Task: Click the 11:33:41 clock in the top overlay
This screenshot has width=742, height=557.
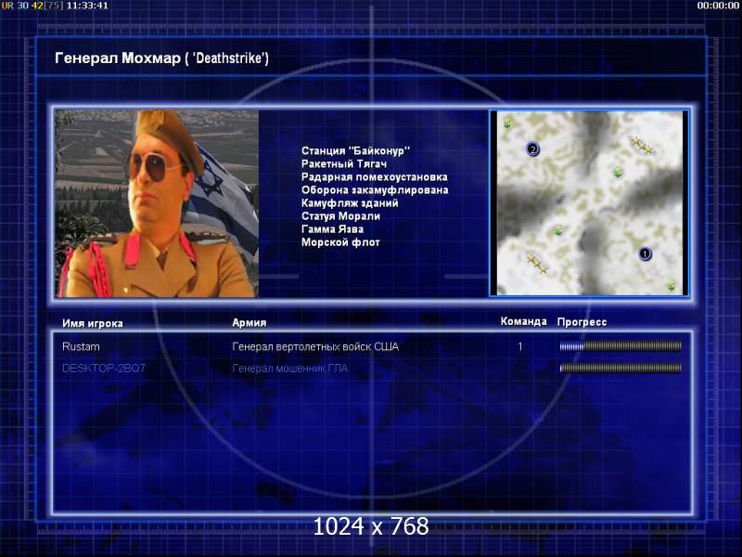Action: click(x=87, y=6)
